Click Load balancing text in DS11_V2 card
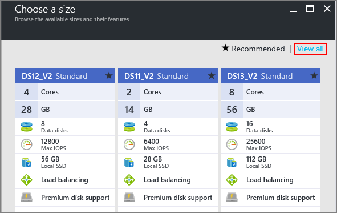Screen dimensions: 337x213 pos(167,180)
